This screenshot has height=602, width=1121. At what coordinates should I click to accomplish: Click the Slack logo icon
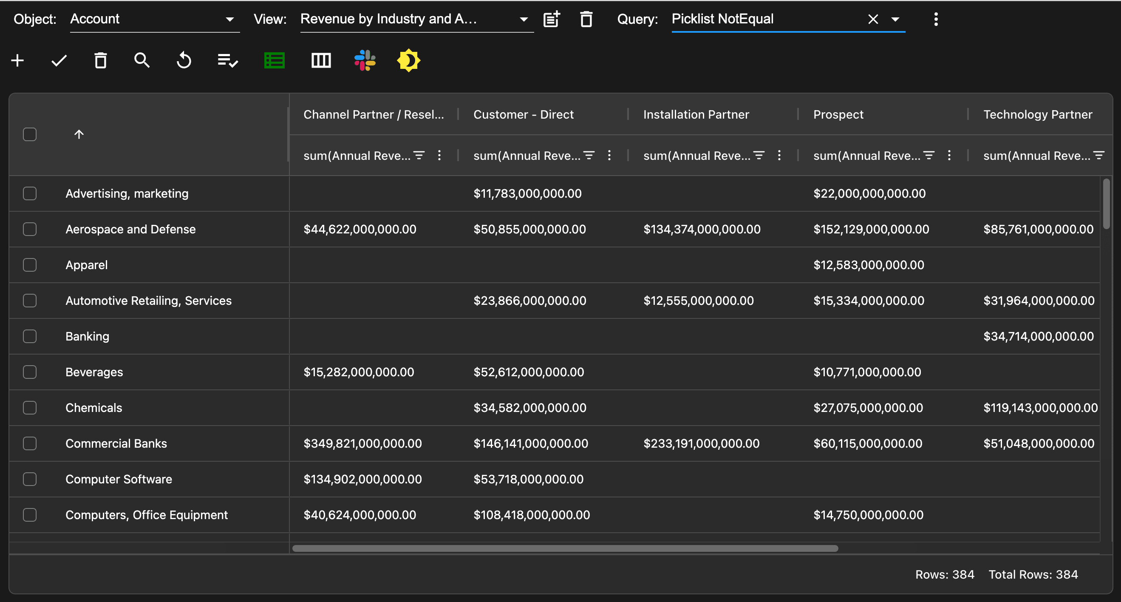click(365, 60)
